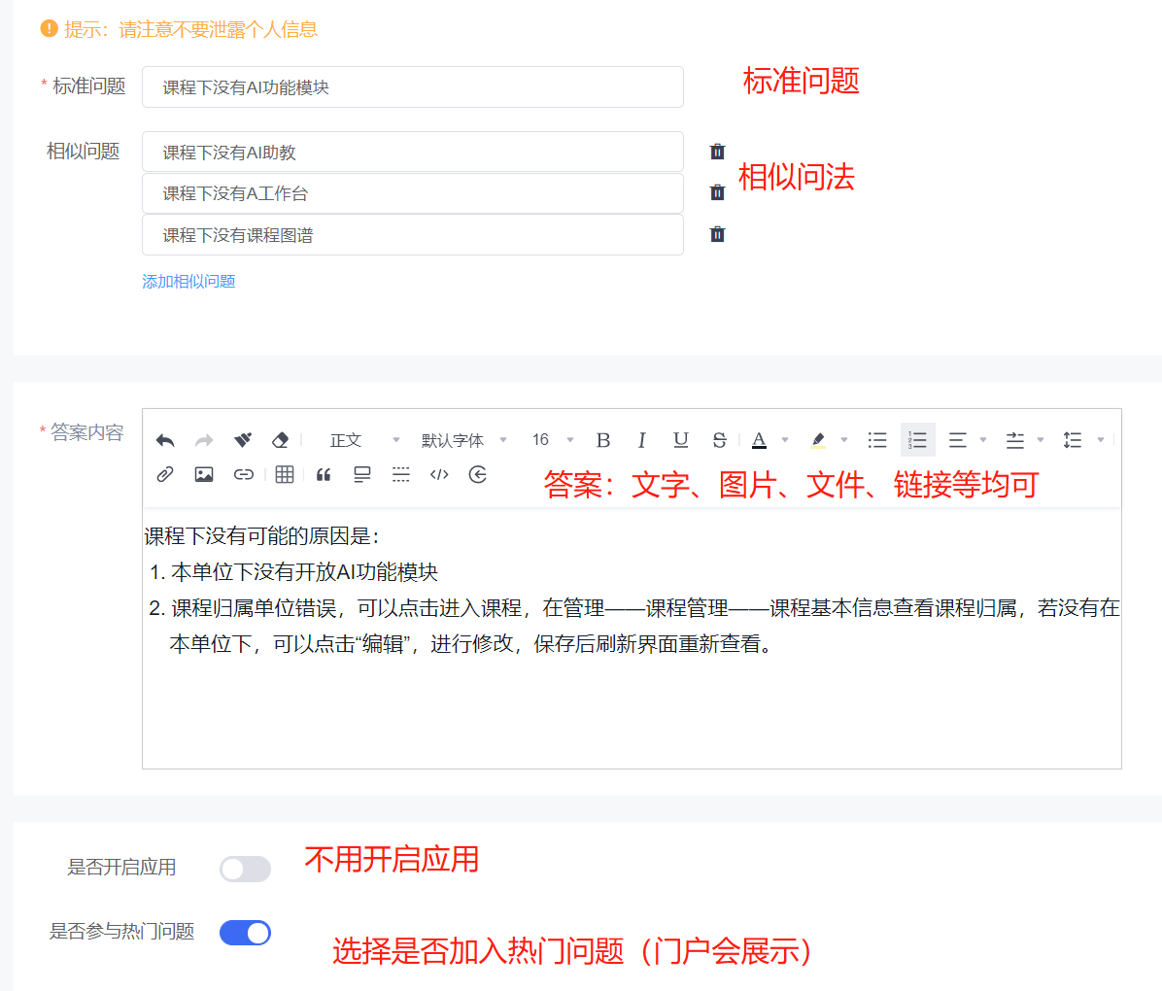Expand the indent options arrow
Image resolution: width=1162 pixels, height=991 pixels.
1041,440
